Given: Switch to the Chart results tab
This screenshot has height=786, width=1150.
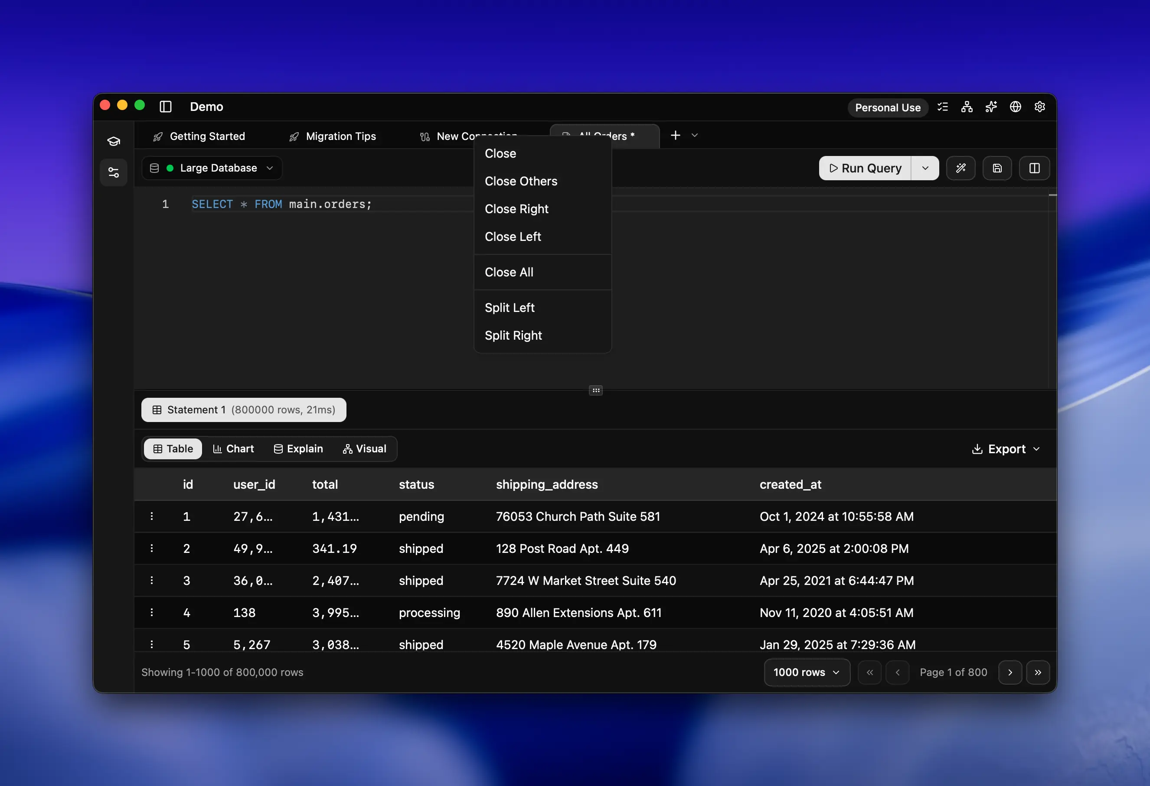Looking at the screenshot, I should (x=233, y=448).
